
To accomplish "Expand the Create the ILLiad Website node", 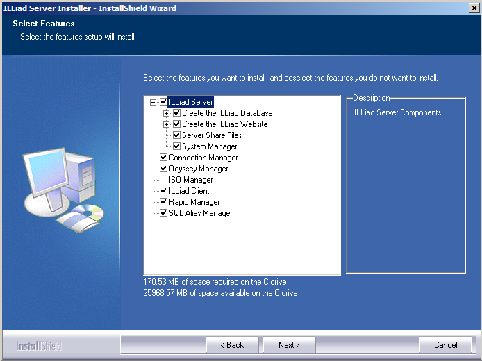I will click(167, 124).
